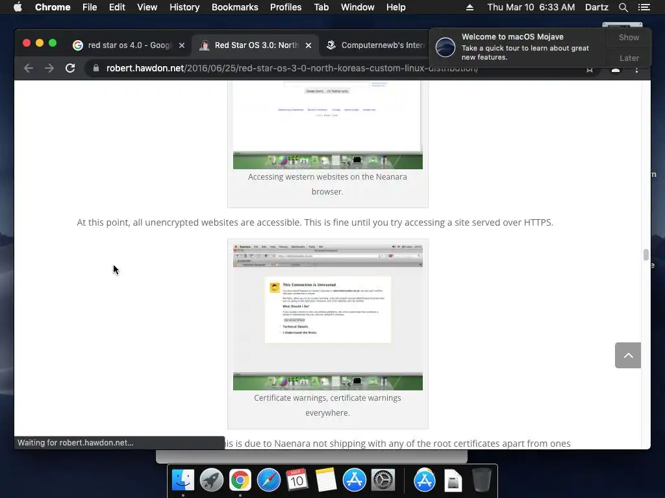Screen dimensions: 665x498
Task: Open Notes from the Dock
Action: click(x=326, y=480)
